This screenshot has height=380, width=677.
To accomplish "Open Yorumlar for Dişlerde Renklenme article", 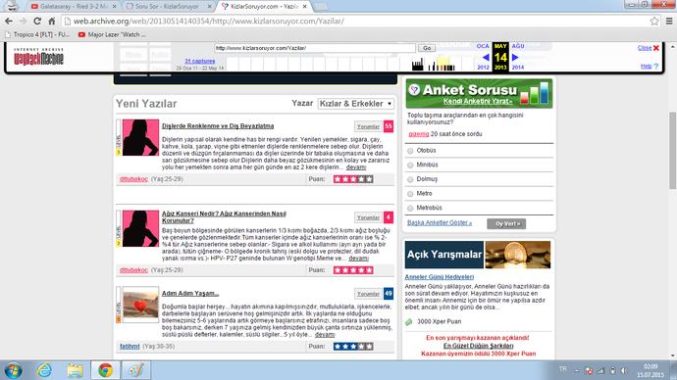I will pos(368,126).
